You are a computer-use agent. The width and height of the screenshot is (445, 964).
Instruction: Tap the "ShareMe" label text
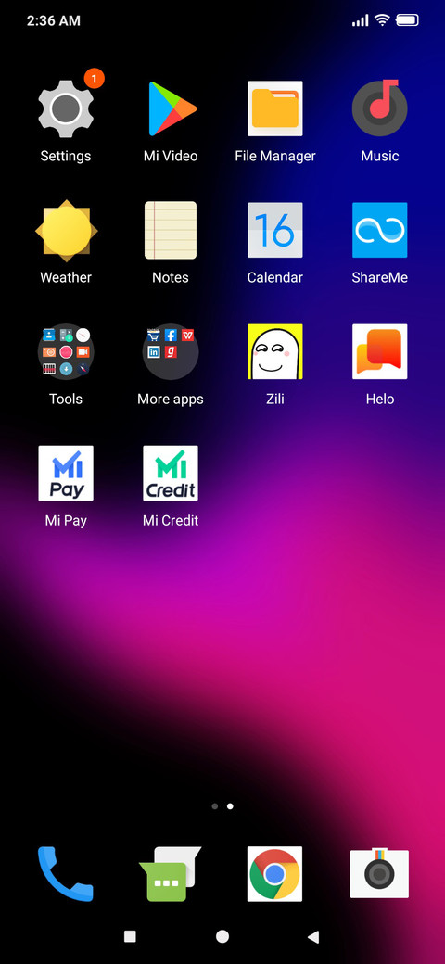pyautogui.click(x=379, y=278)
